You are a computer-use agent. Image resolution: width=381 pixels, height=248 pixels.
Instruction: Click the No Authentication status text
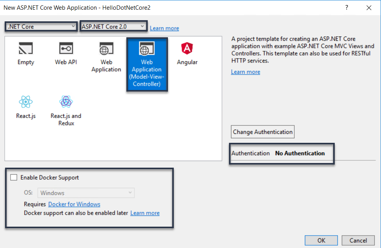point(300,153)
